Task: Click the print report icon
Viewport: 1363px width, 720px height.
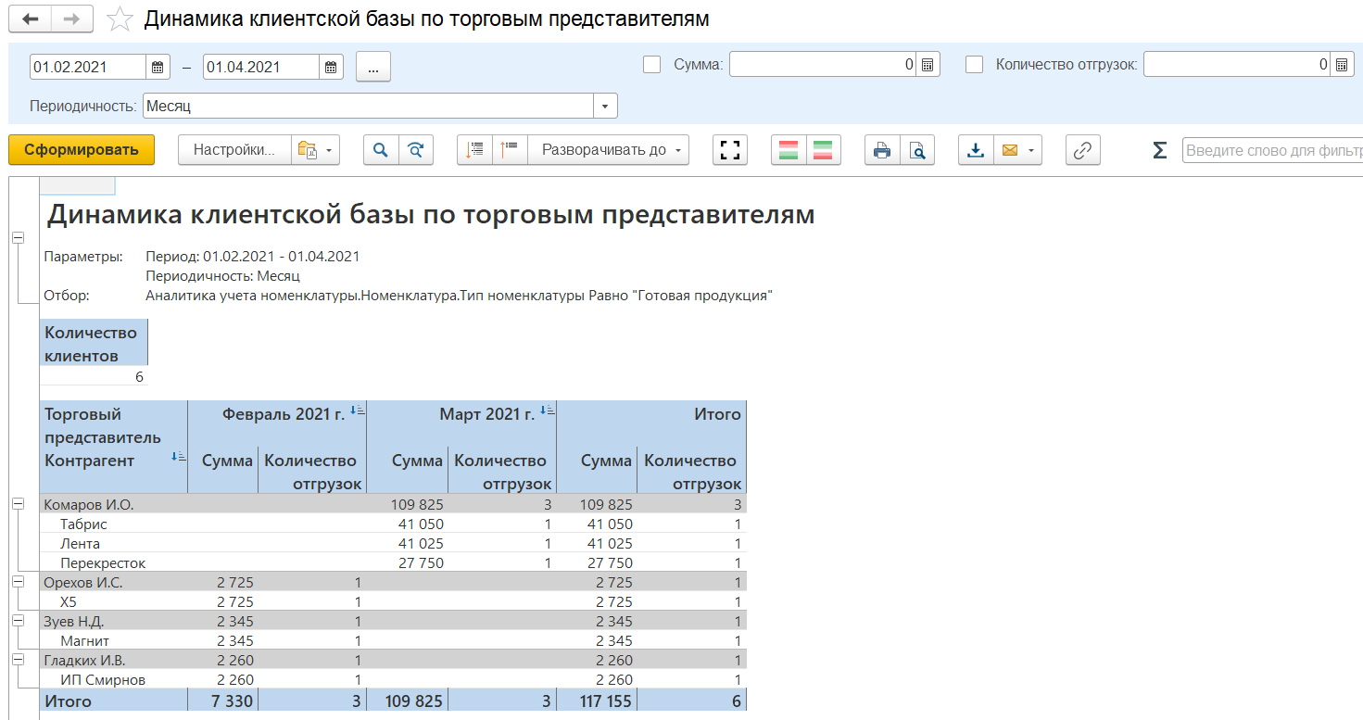Action: click(881, 150)
